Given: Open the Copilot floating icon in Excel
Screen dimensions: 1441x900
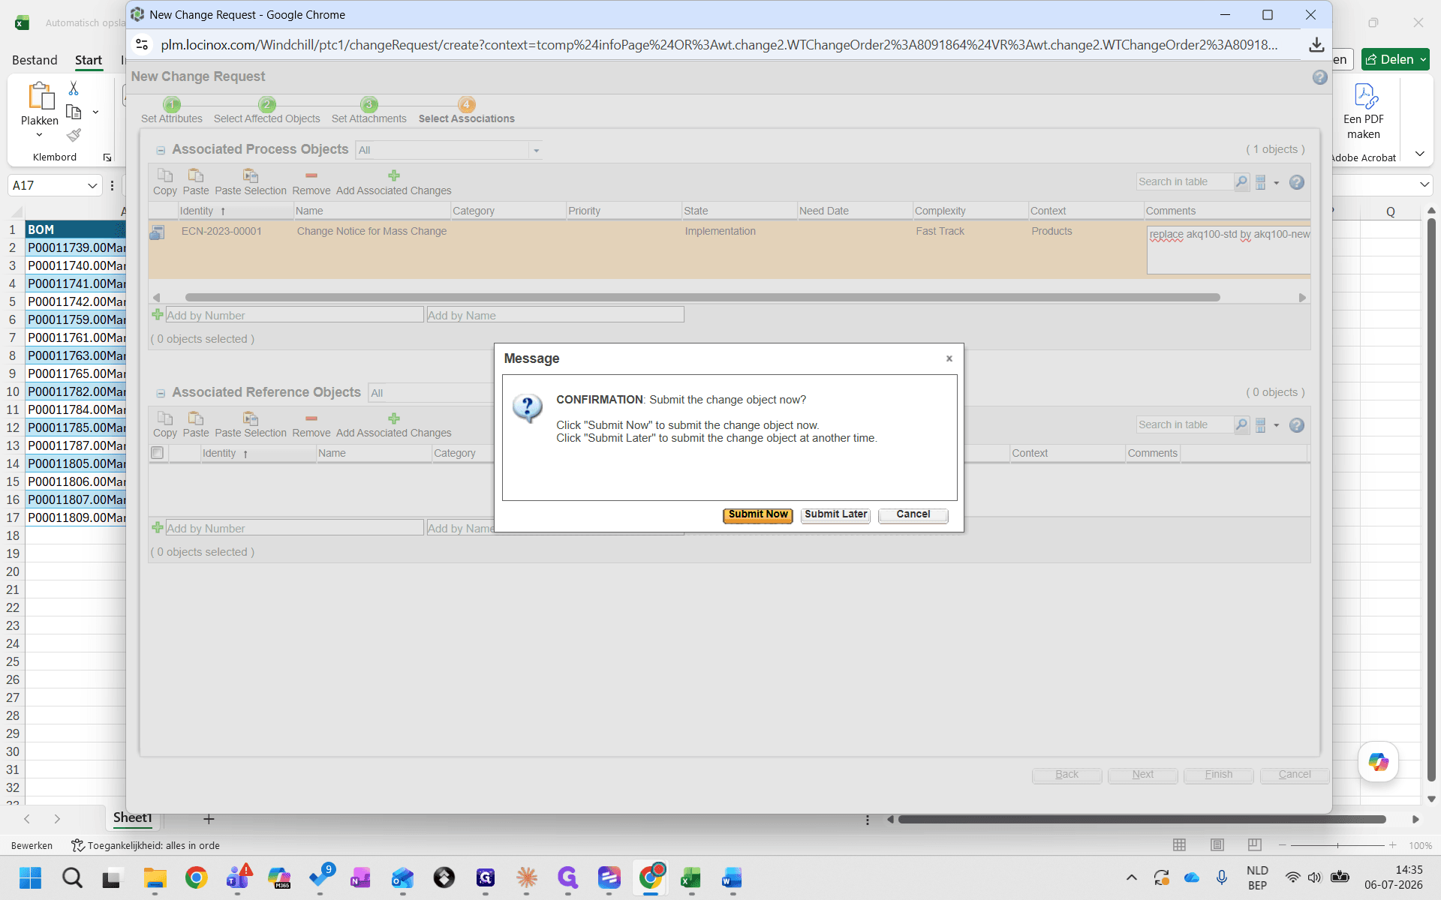Looking at the screenshot, I should 1379,762.
